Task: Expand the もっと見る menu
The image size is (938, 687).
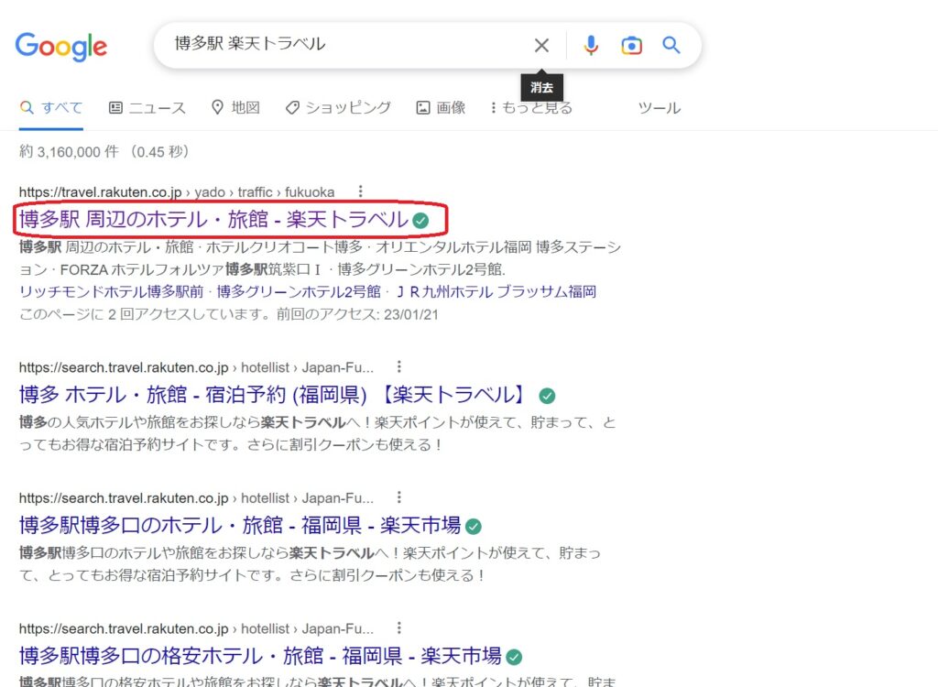Action: 531,108
